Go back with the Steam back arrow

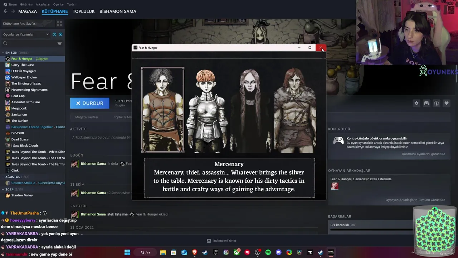[5, 11]
